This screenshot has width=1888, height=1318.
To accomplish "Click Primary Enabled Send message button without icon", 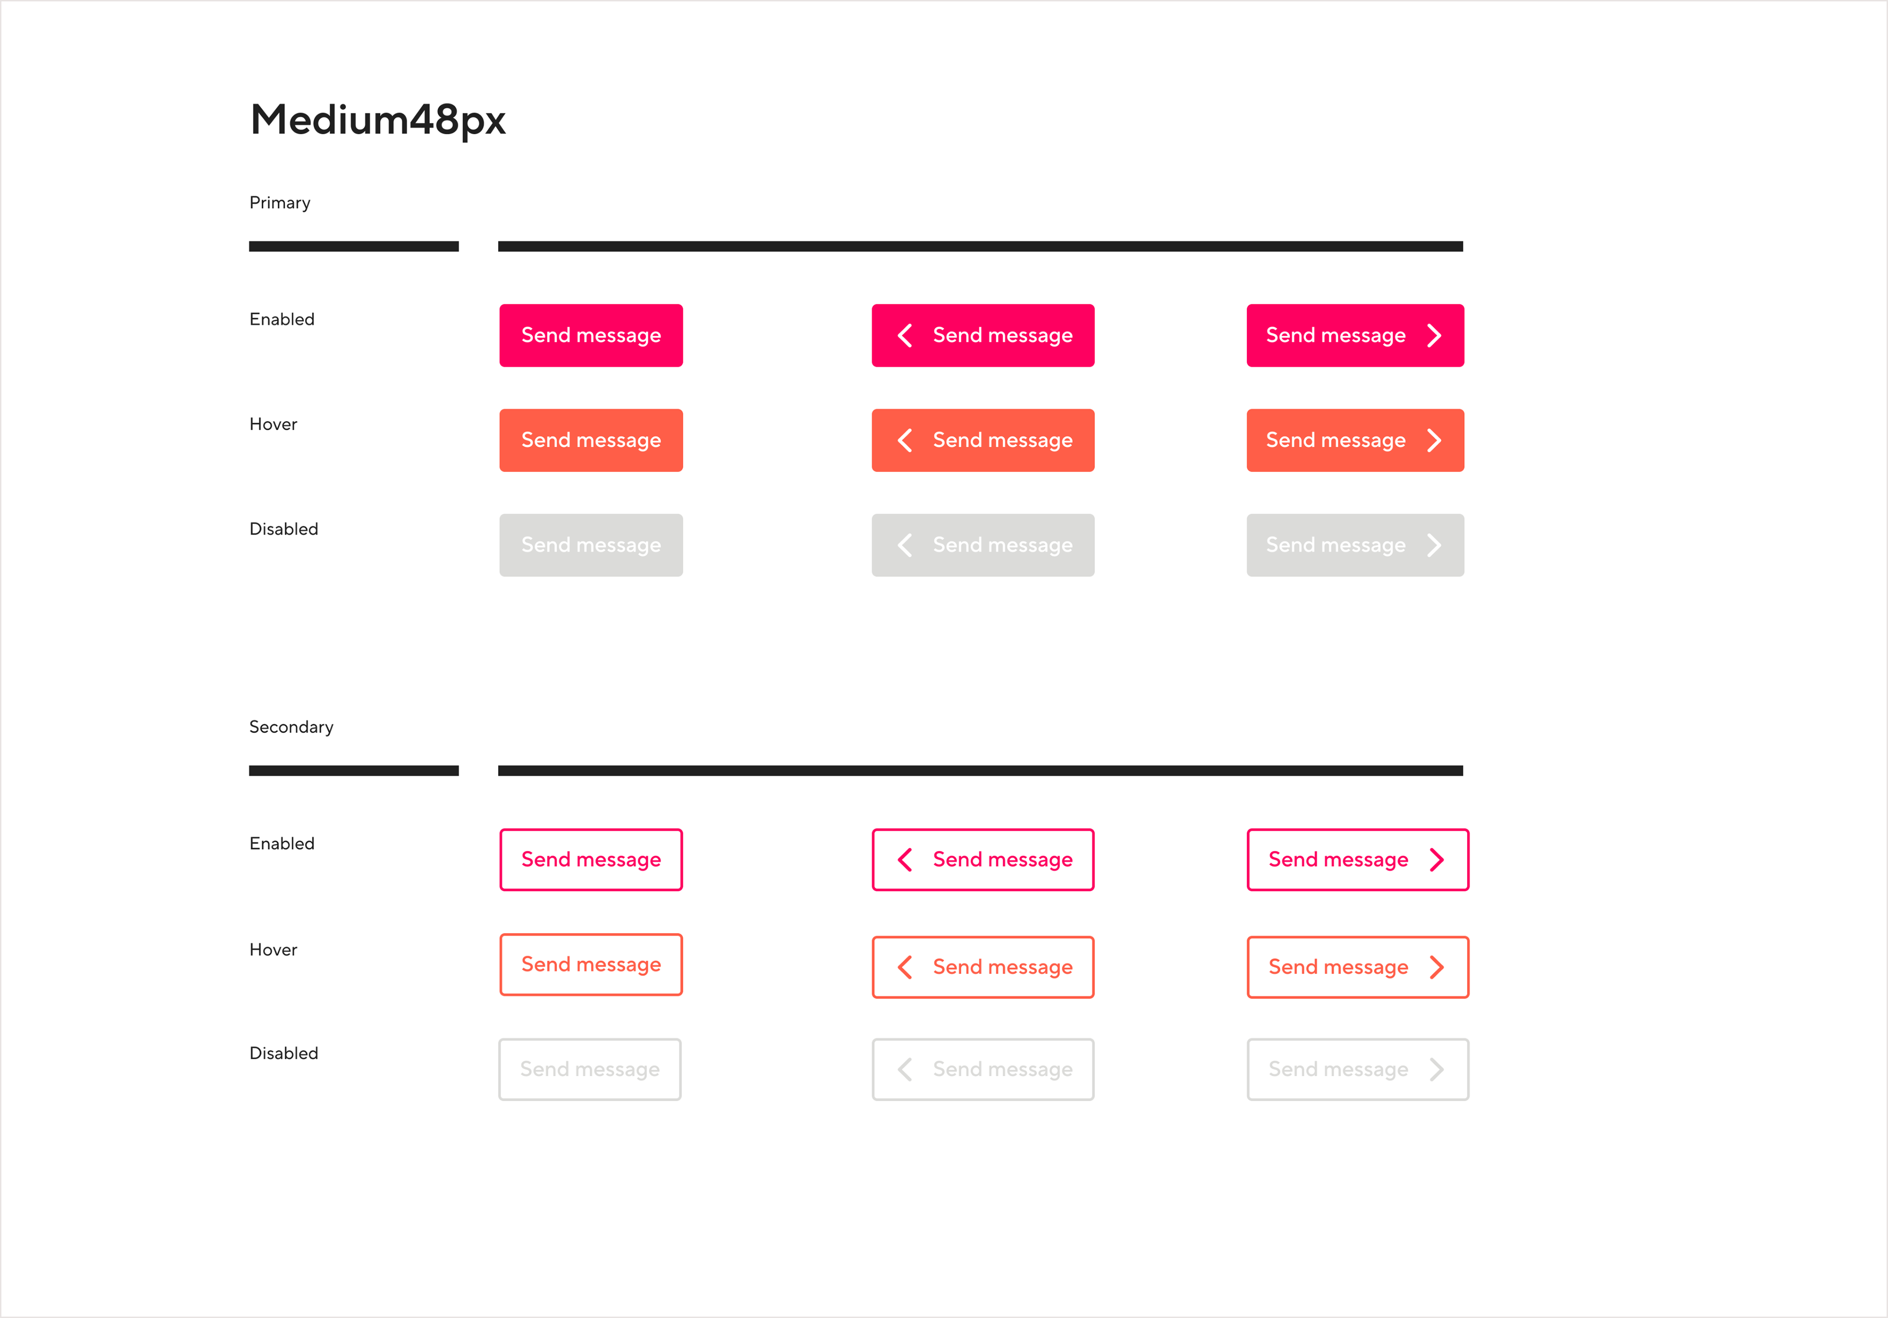I will (591, 335).
